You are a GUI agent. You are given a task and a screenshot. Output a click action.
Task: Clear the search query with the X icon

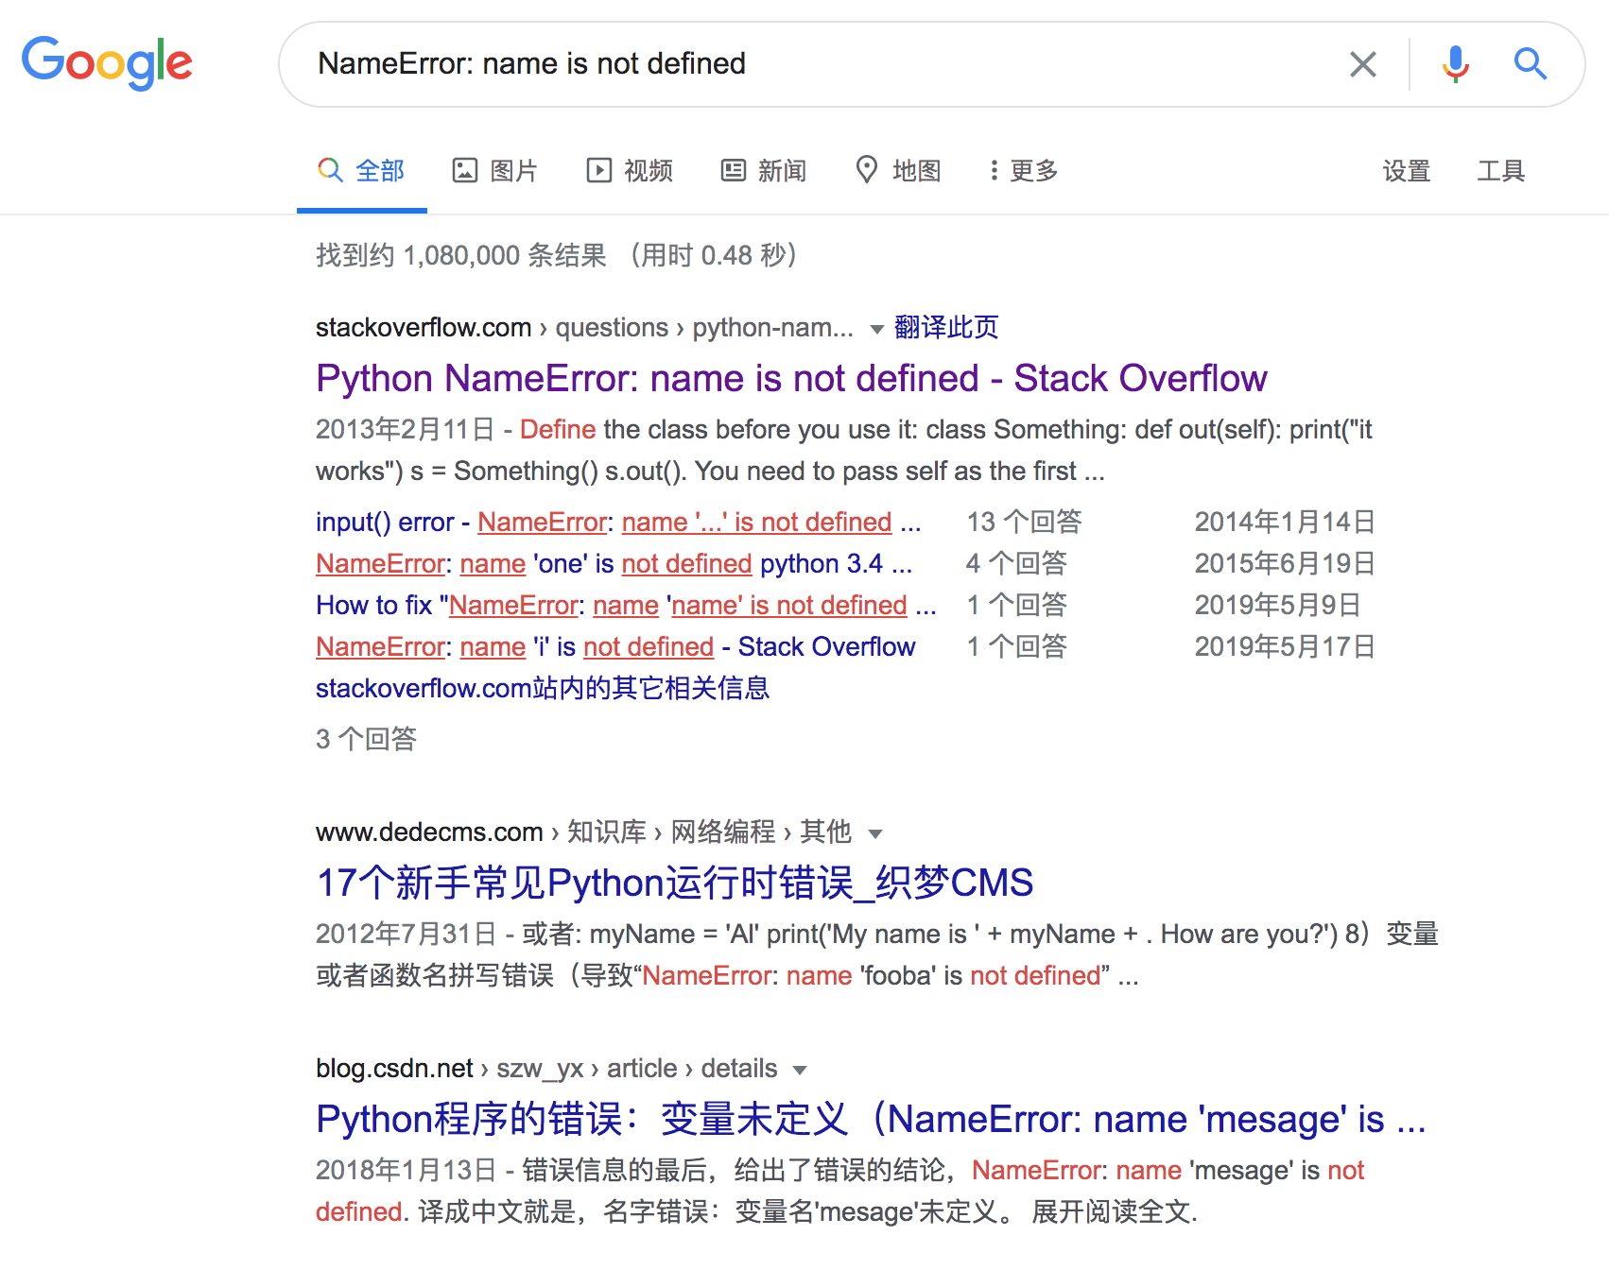(x=1362, y=64)
